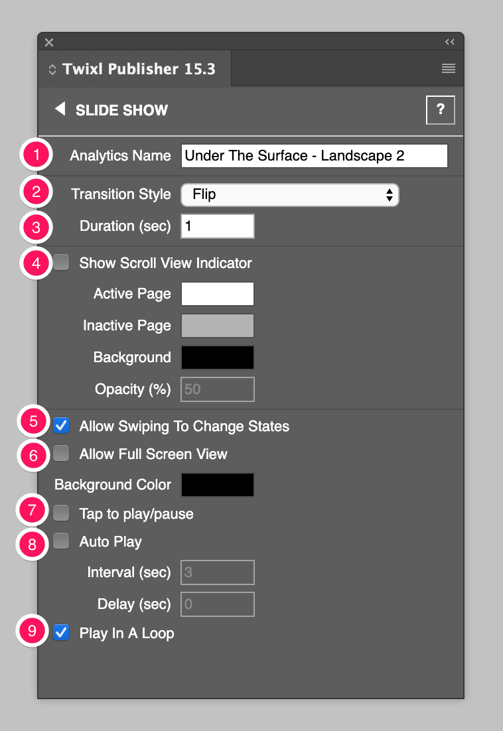Close the panel with the X icon
The image size is (503, 731).
tap(49, 42)
